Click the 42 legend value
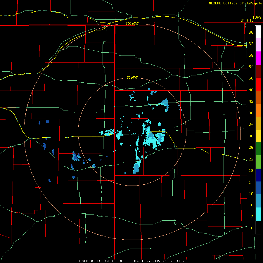The width and height of the screenshot is (263, 263). click(x=251, y=101)
